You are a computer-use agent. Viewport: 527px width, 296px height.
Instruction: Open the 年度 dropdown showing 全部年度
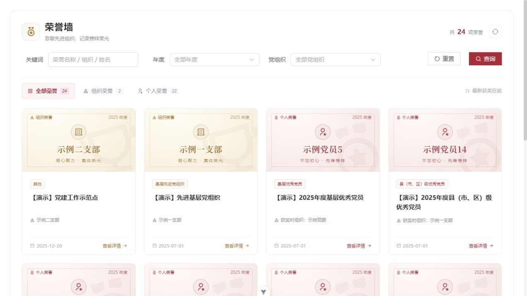point(214,60)
